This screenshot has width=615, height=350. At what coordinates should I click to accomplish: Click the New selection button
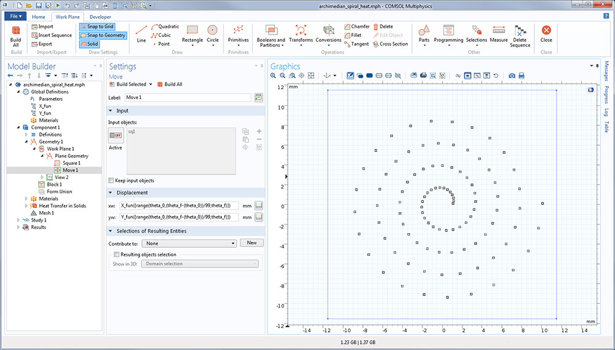click(252, 243)
